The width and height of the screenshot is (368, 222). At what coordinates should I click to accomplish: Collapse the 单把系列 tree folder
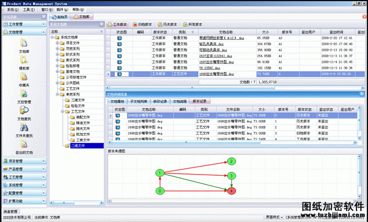coord(57,94)
